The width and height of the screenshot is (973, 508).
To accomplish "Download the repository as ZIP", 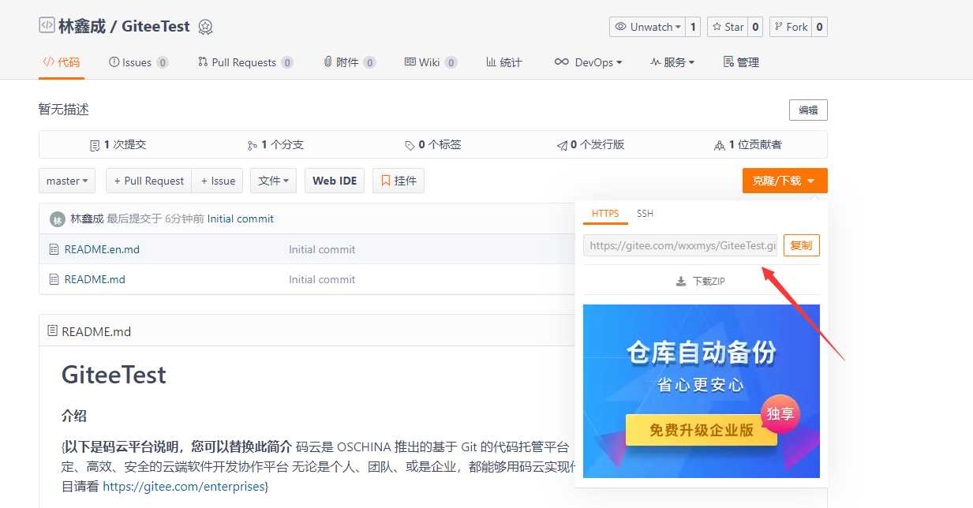I will pyautogui.click(x=701, y=281).
